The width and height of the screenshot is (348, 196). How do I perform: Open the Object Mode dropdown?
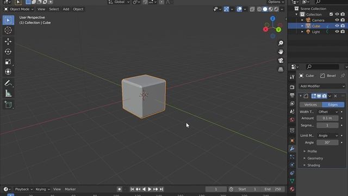(19, 9)
